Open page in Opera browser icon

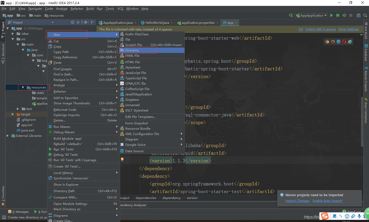click(x=344, y=41)
